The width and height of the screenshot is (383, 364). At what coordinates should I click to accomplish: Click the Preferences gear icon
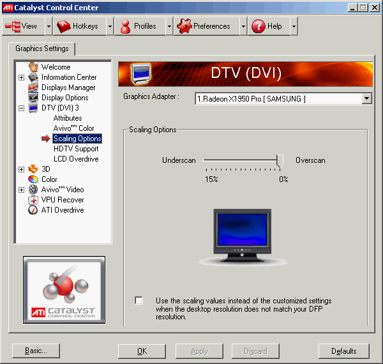184,26
